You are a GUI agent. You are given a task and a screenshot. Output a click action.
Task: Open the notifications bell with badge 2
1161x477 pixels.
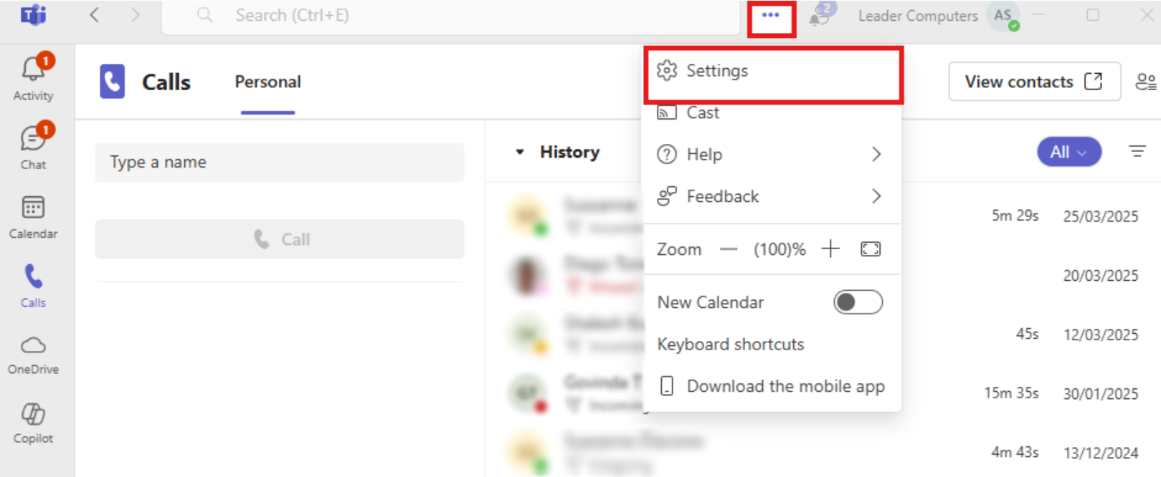[822, 14]
